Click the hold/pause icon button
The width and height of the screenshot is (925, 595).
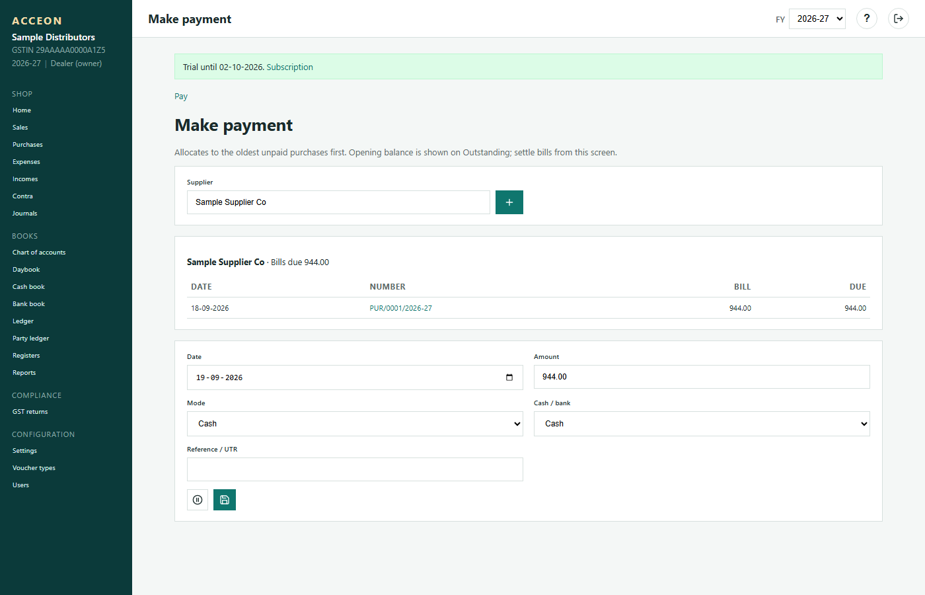click(198, 500)
